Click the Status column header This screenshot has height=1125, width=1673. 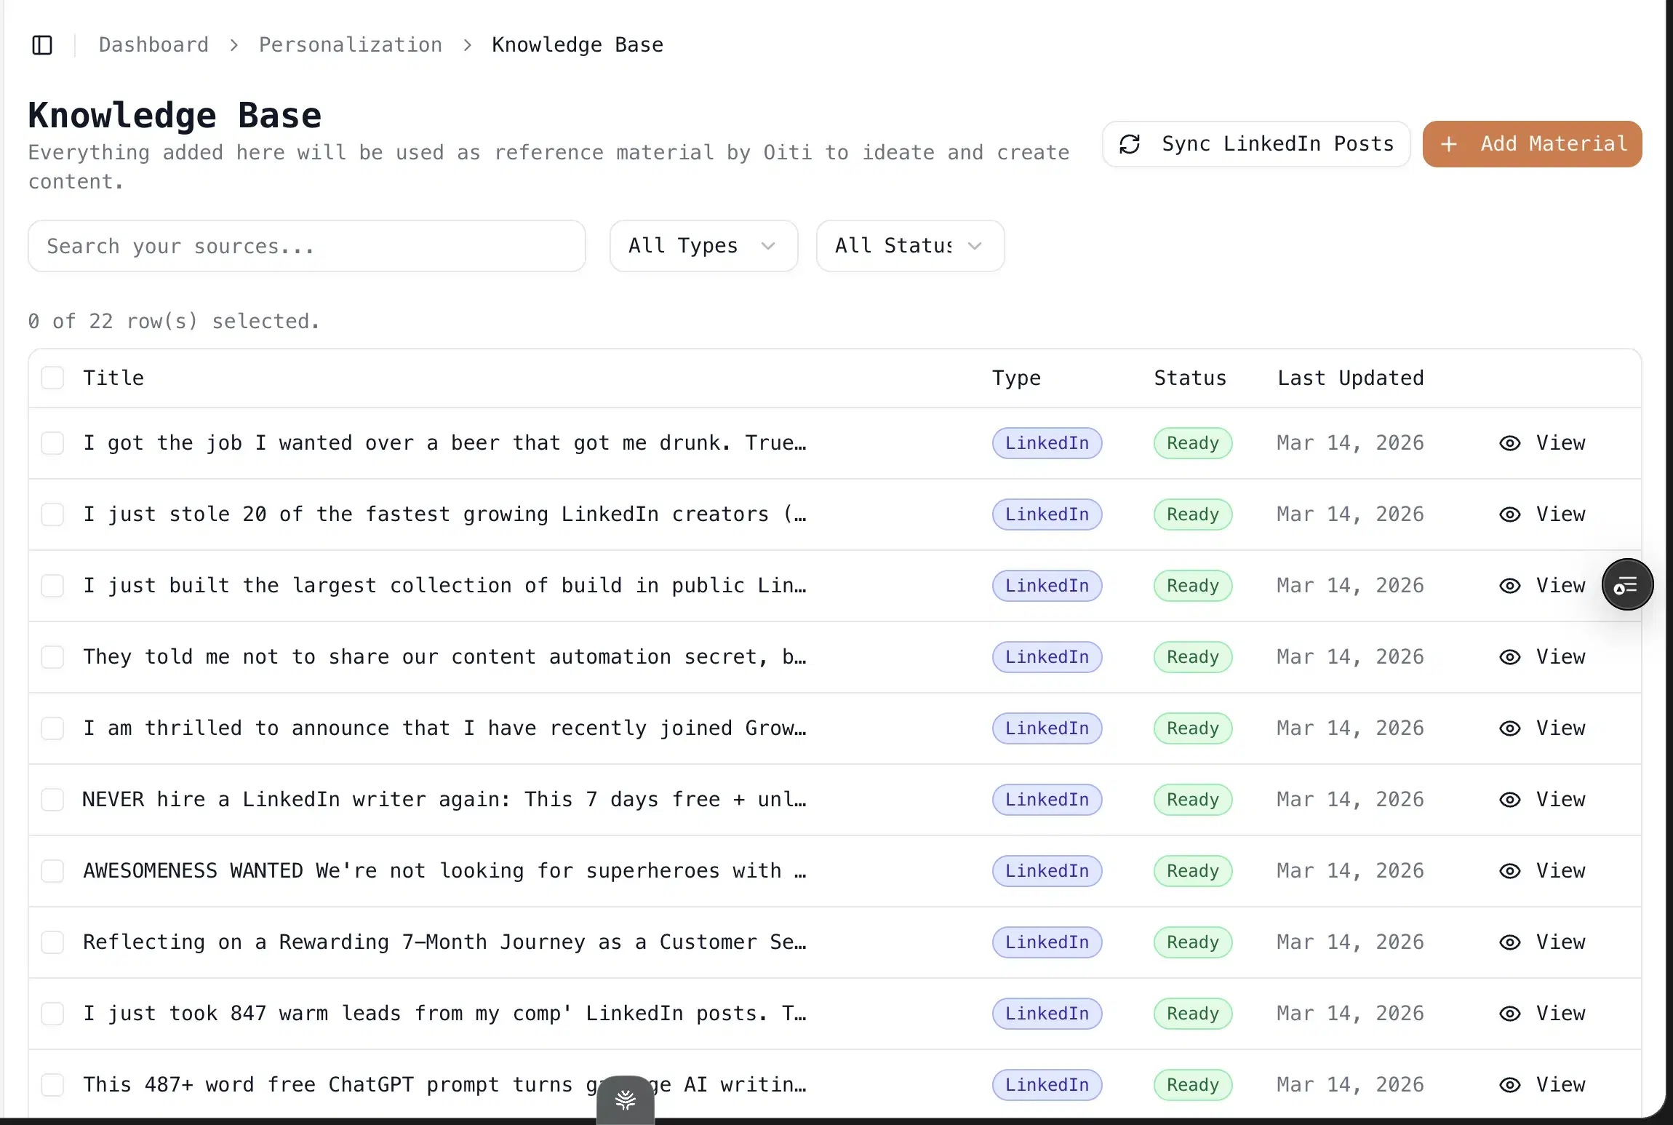point(1190,378)
